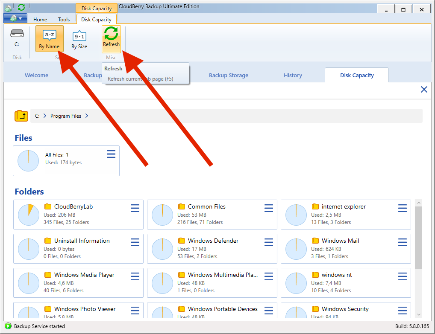
Task: Click folder list scrollbar down arrow
Action: click(x=419, y=315)
